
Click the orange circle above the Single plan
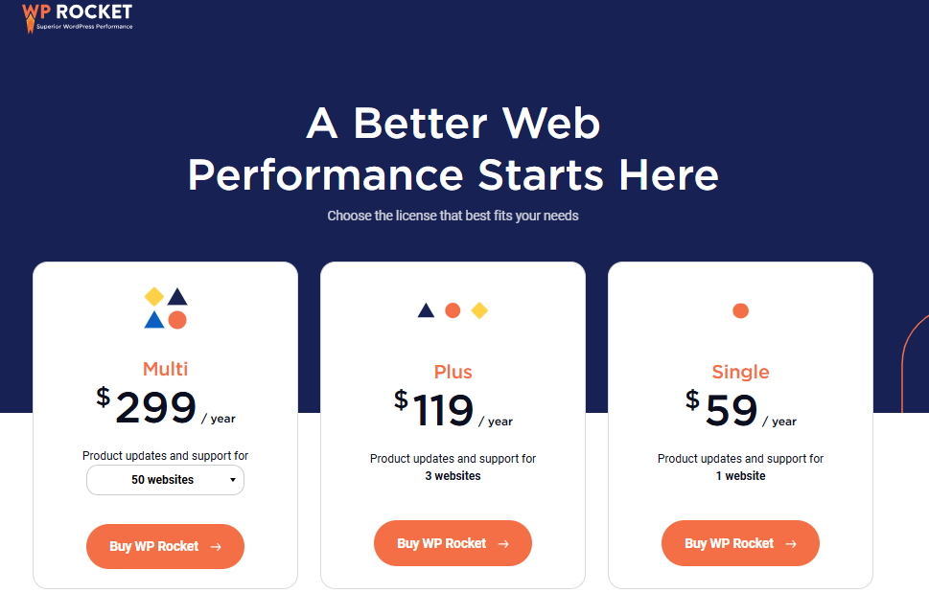pyautogui.click(x=740, y=309)
